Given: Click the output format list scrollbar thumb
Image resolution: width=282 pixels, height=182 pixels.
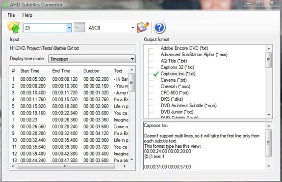Looking at the screenshot, I should [268, 60].
